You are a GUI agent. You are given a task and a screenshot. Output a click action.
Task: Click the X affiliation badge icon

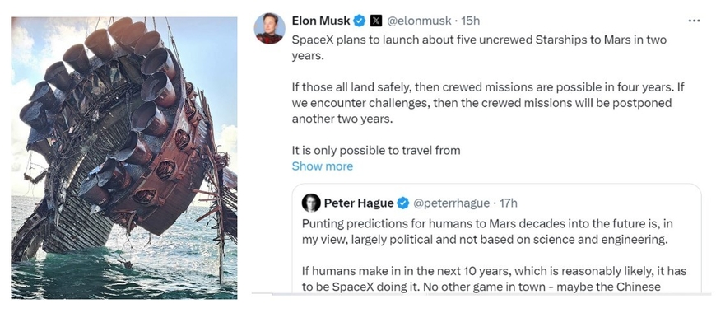pyautogui.click(x=375, y=21)
